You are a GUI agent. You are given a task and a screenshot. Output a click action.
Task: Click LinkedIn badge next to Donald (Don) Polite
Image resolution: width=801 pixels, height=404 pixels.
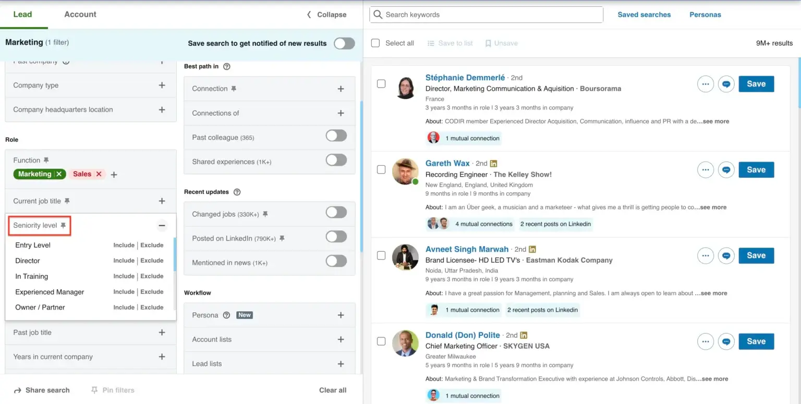point(524,335)
